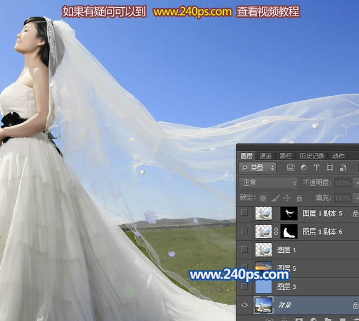Switch to the 历史记录 tab

tap(312, 156)
